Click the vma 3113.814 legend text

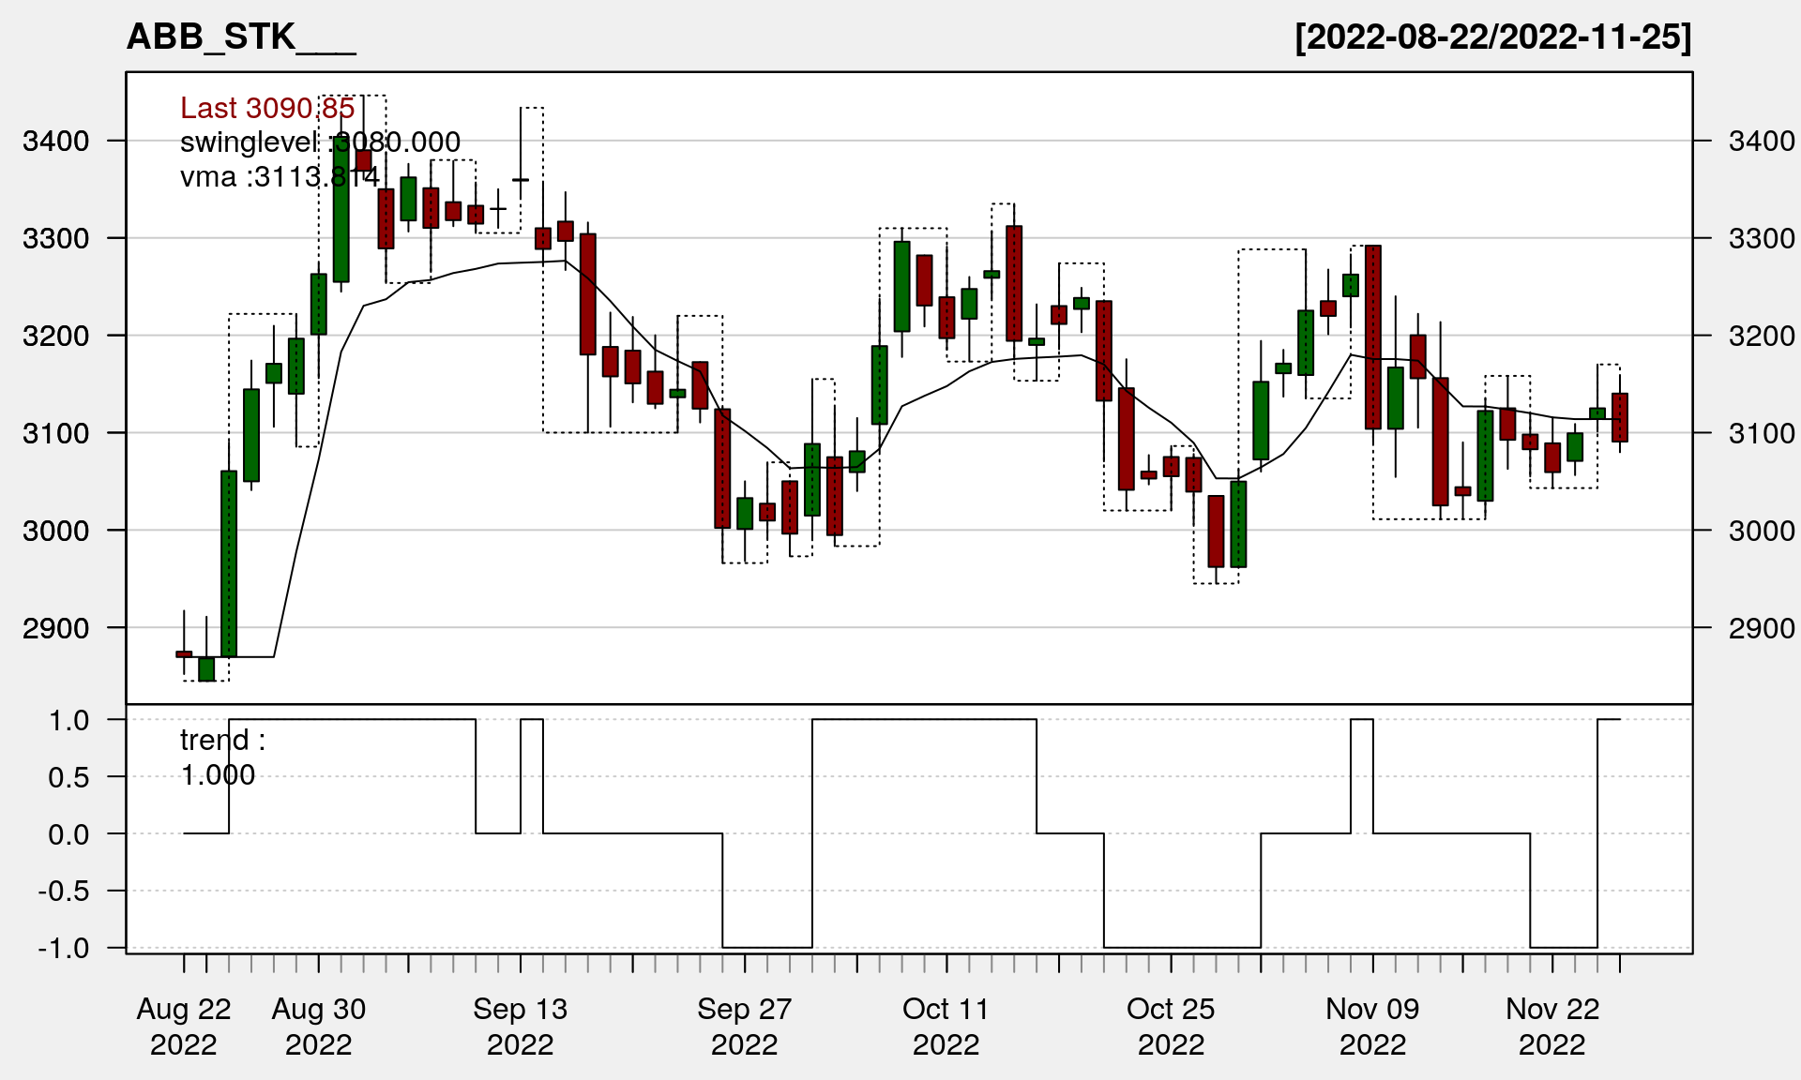(279, 176)
